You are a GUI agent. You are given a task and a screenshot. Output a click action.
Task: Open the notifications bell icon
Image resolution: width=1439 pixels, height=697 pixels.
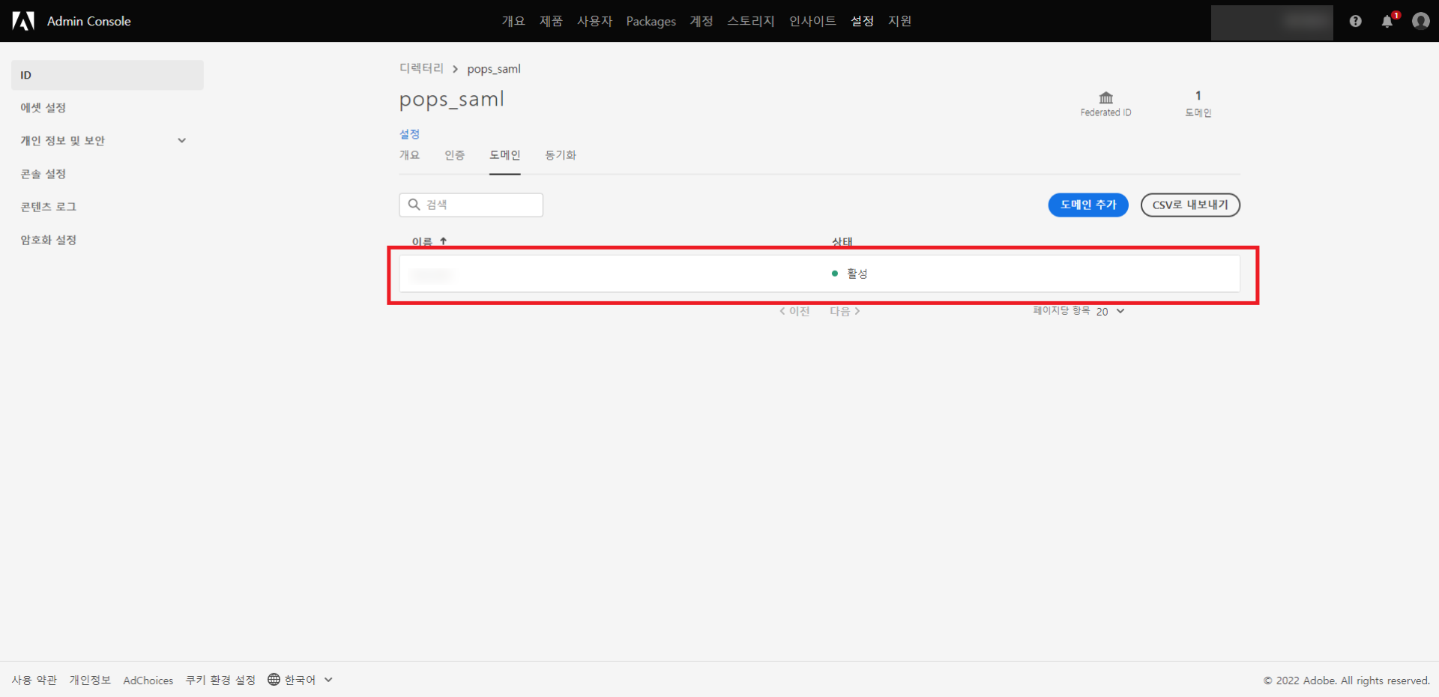point(1387,21)
